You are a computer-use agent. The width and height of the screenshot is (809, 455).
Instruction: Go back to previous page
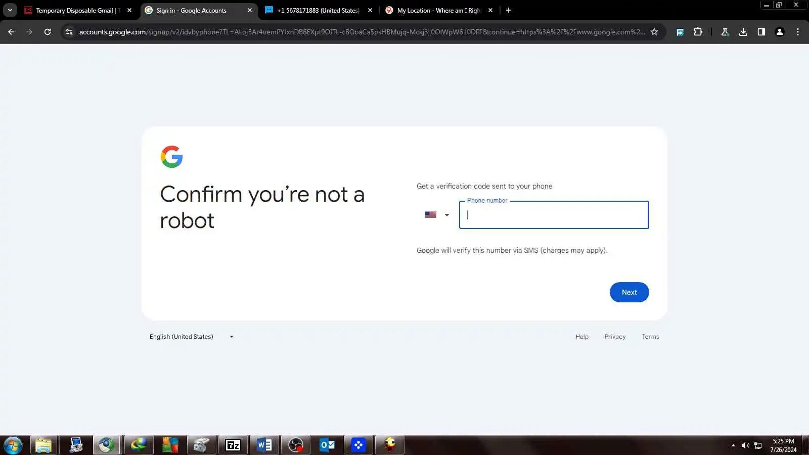coord(11,32)
